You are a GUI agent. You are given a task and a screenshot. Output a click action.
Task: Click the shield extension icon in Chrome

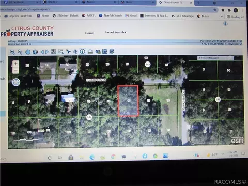pyautogui.click(x=223, y=10)
